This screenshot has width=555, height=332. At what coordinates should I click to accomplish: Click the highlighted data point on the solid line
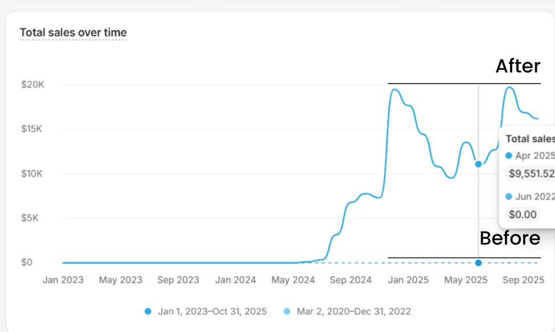478,164
